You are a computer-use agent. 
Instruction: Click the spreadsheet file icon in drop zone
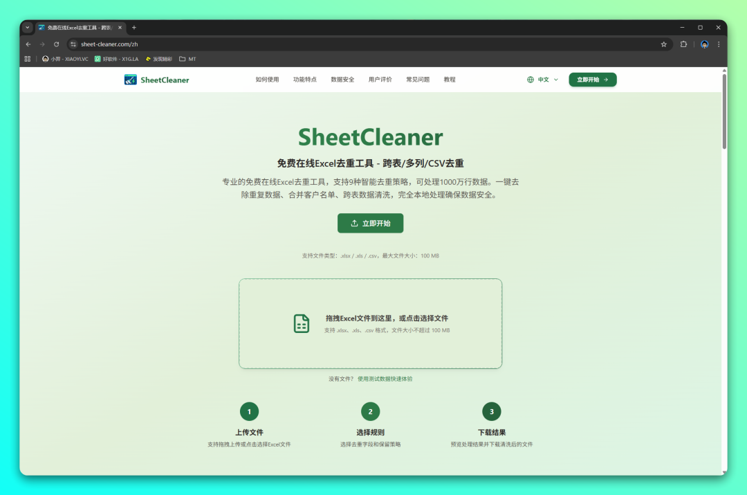pyautogui.click(x=301, y=323)
